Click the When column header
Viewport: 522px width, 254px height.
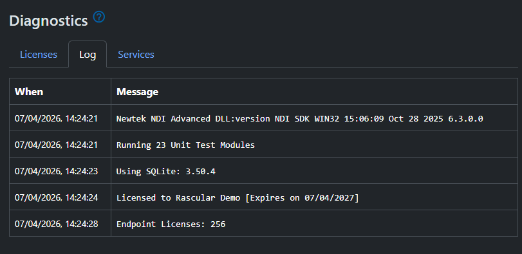[29, 92]
